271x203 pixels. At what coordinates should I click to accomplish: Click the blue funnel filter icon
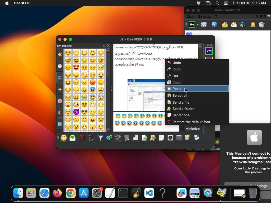pyautogui.click(x=100, y=138)
